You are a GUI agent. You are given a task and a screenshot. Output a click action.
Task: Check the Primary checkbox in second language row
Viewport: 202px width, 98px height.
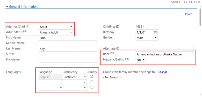(92, 82)
